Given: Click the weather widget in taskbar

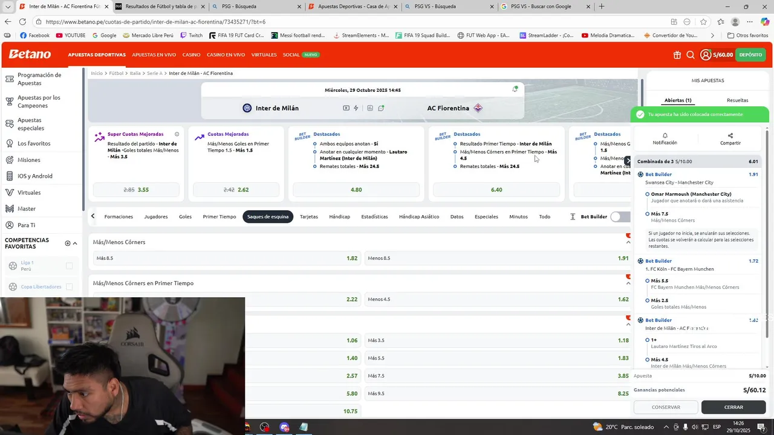Looking at the screenshot, I should pyautogui.click(x=623, y=427).
